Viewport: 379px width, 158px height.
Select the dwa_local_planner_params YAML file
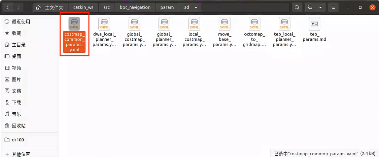[x=104, y=24]
